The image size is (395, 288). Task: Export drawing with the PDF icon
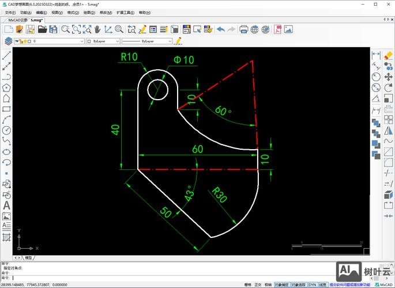tap(277, 29)
